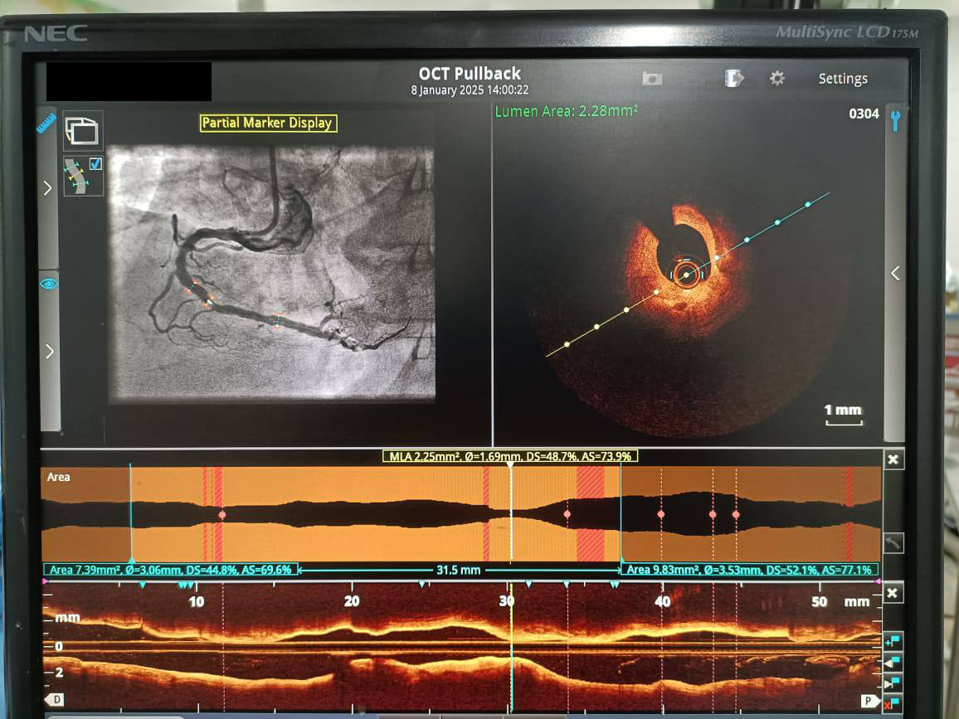The height and width of the screenshot is (719, 959).
Task: Click the export file icon
Action: click(x=734, y=78)
